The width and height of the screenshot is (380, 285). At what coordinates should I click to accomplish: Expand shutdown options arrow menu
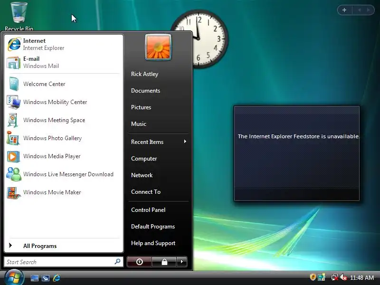(182, 262)
